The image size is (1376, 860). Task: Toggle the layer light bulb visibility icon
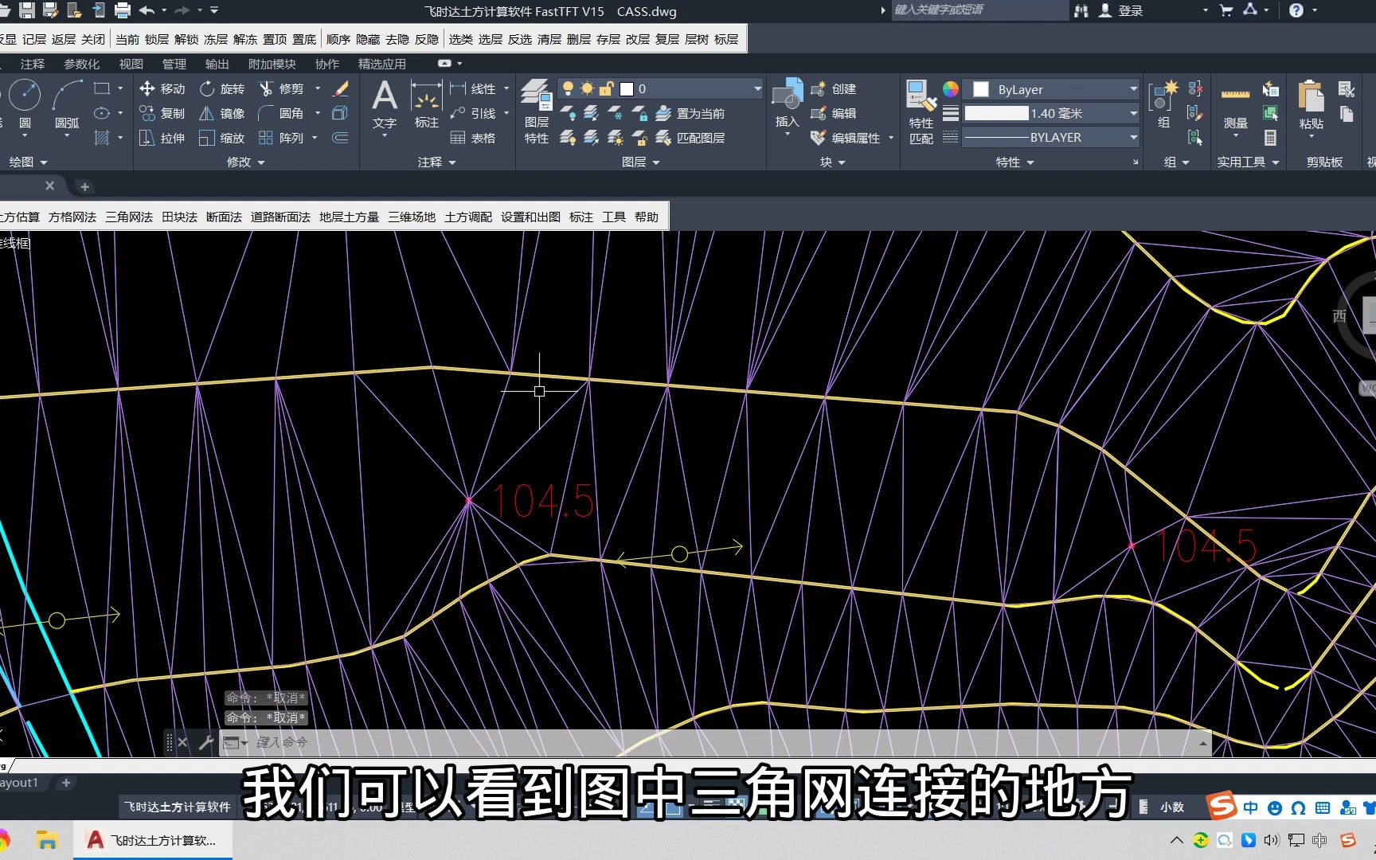[x=568, y=88]
